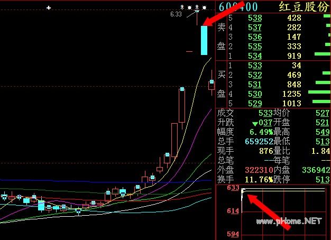Click the 外盘 value 322310
The height and width of the screenshot is (240, 331).
pyautogui.click(x=259, y=170)
